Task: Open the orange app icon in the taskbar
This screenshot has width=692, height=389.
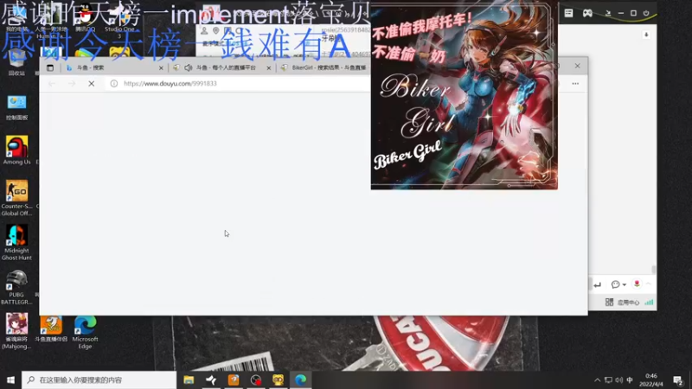Action: 234,379
